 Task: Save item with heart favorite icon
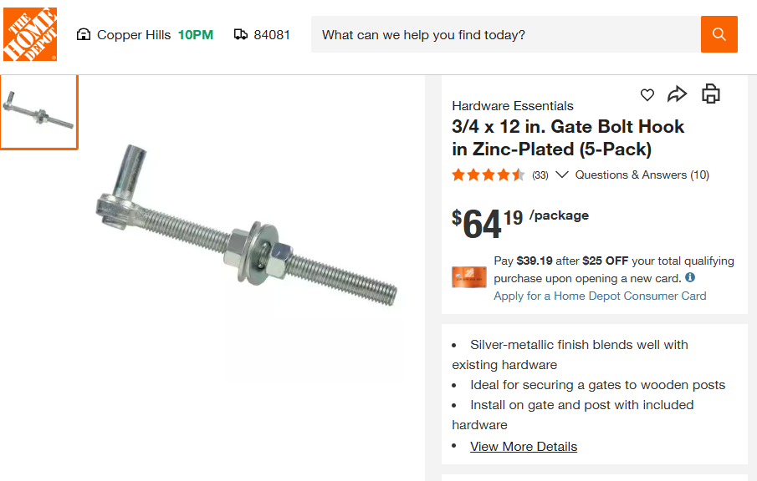click(x=647, y=95)
